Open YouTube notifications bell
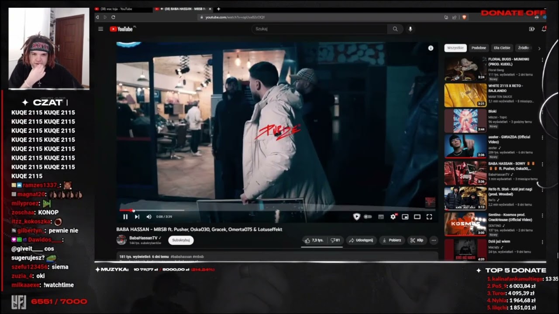The width and height of the screenshot is (559, 314). click(544, 29)
